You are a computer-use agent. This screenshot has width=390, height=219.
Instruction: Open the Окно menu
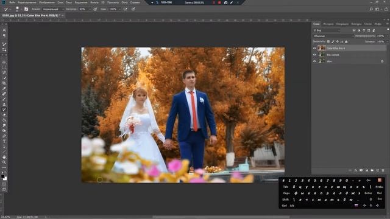coord(124,2)
